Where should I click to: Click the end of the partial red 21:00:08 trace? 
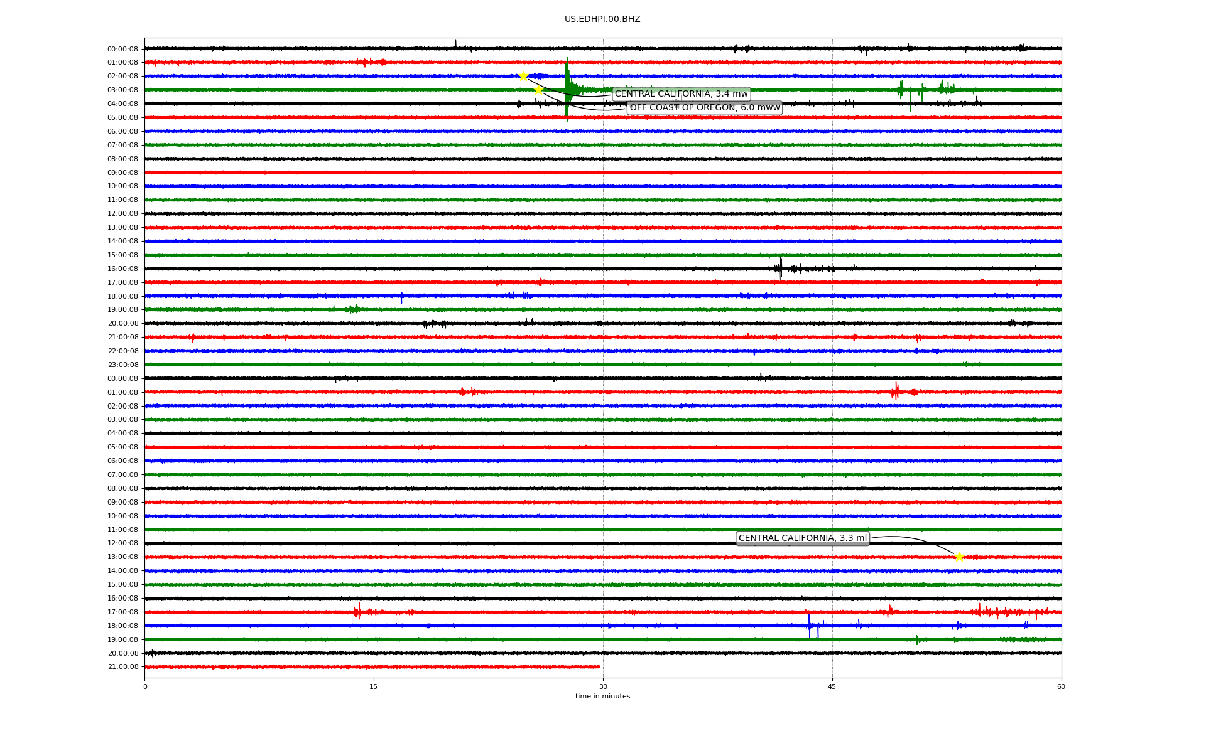(x=599, y=666)
